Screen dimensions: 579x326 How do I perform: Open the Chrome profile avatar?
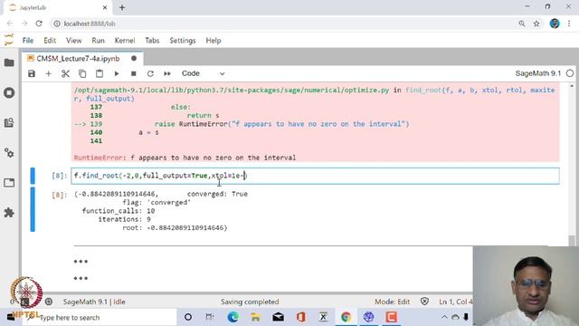(x=555, y=24)
